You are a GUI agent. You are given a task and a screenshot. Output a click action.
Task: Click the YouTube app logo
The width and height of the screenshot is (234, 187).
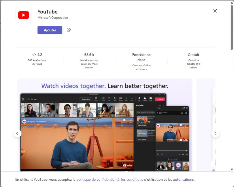(24, 15)
